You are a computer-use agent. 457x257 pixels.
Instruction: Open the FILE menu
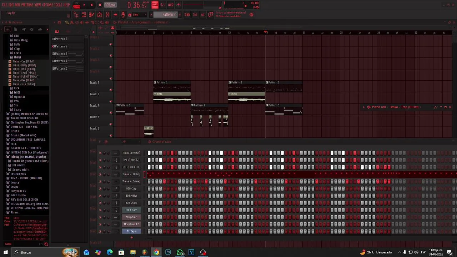click(x=4, y=5)
